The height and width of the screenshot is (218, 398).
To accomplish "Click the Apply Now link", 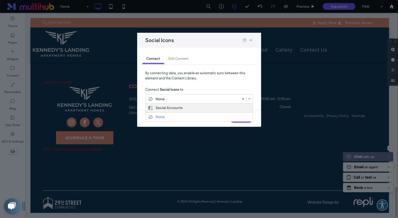I will tap(325, 23).
